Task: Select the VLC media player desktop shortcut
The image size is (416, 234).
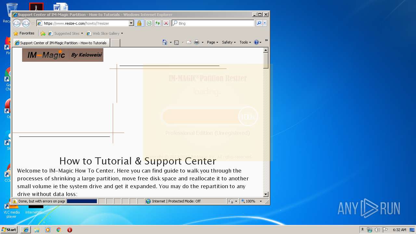Action: point(11,211)
